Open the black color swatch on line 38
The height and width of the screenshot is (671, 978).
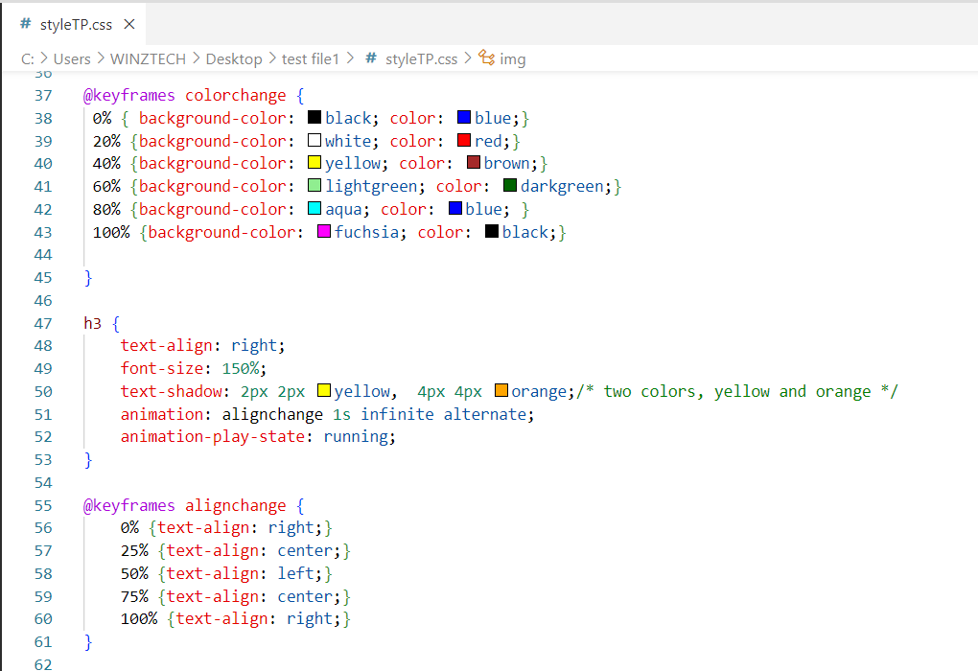click(x=314, y=117)
